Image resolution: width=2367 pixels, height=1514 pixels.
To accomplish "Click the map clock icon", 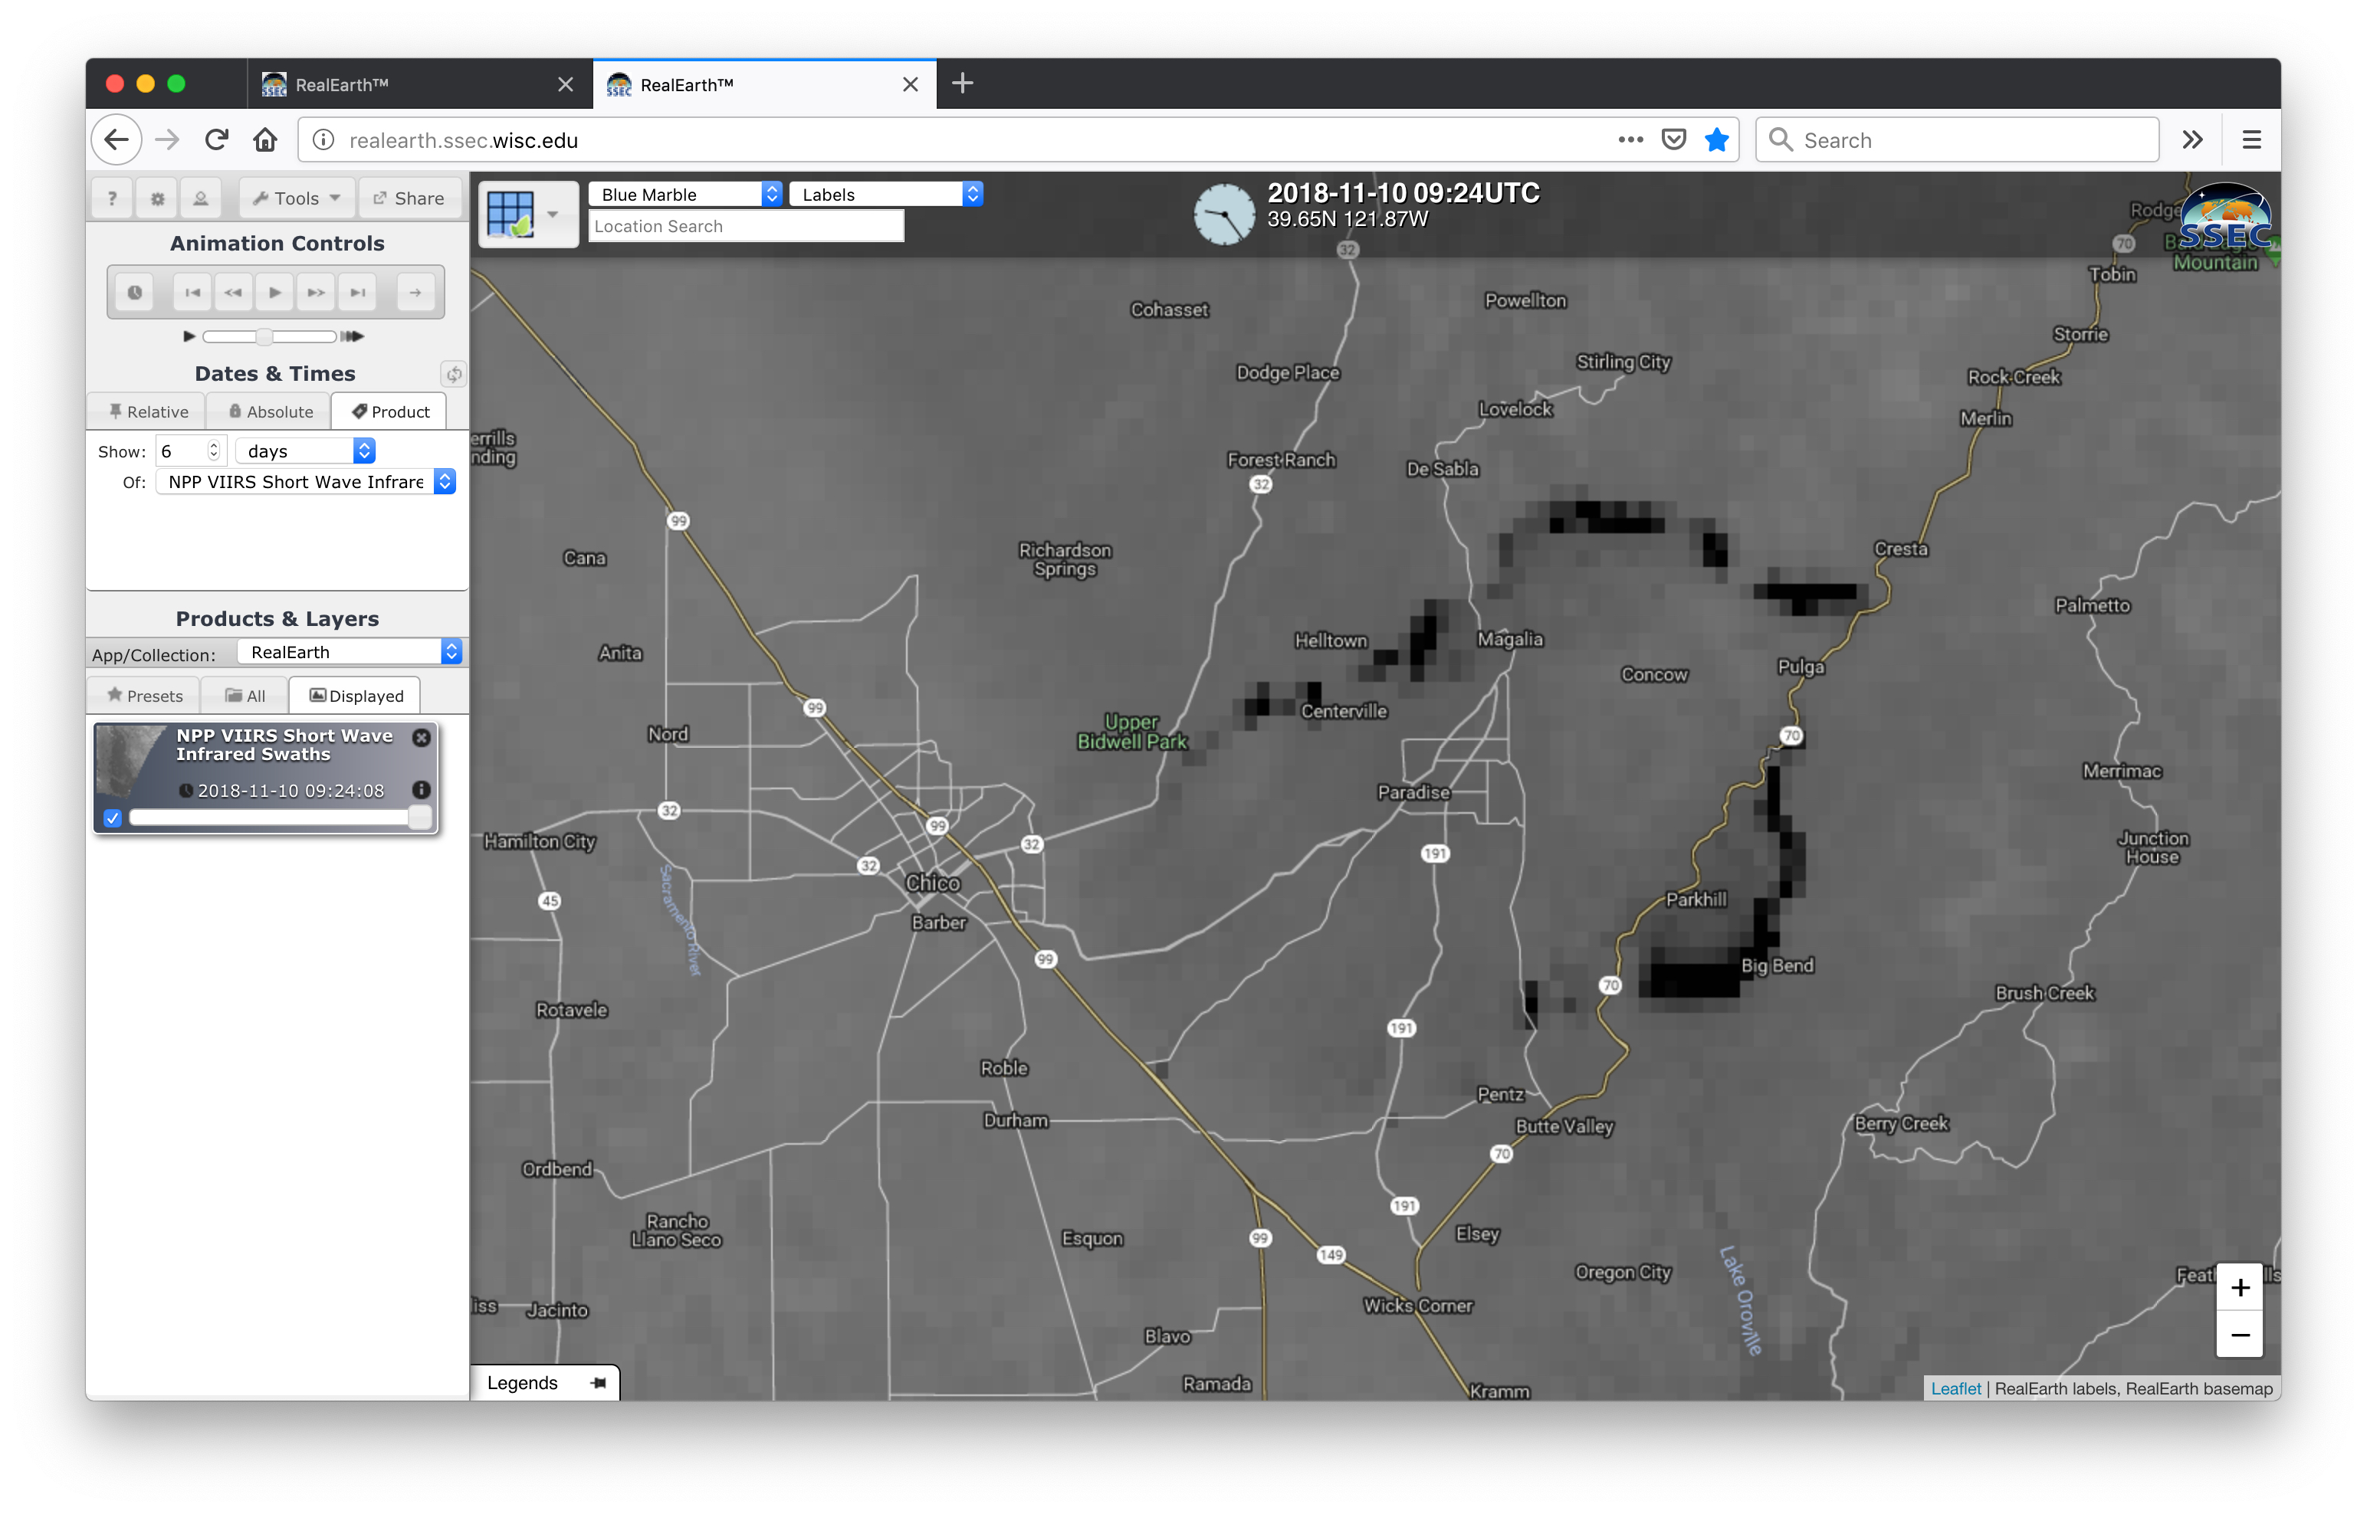I will (x=1224, y=213).
